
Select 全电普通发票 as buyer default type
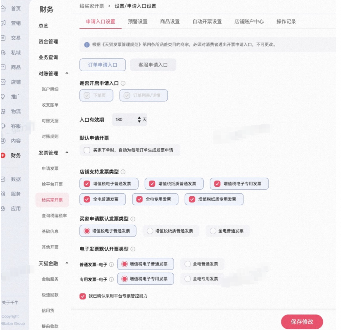[x=213, y=231]
